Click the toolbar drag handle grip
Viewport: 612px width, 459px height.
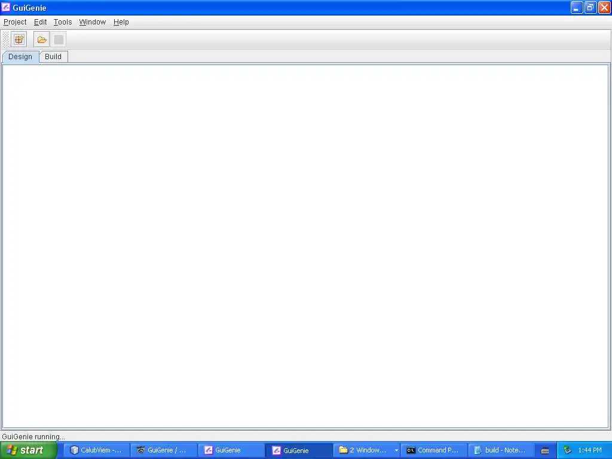[x=5, y=39]
